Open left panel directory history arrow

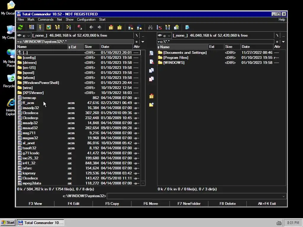[x=143, y=42]
